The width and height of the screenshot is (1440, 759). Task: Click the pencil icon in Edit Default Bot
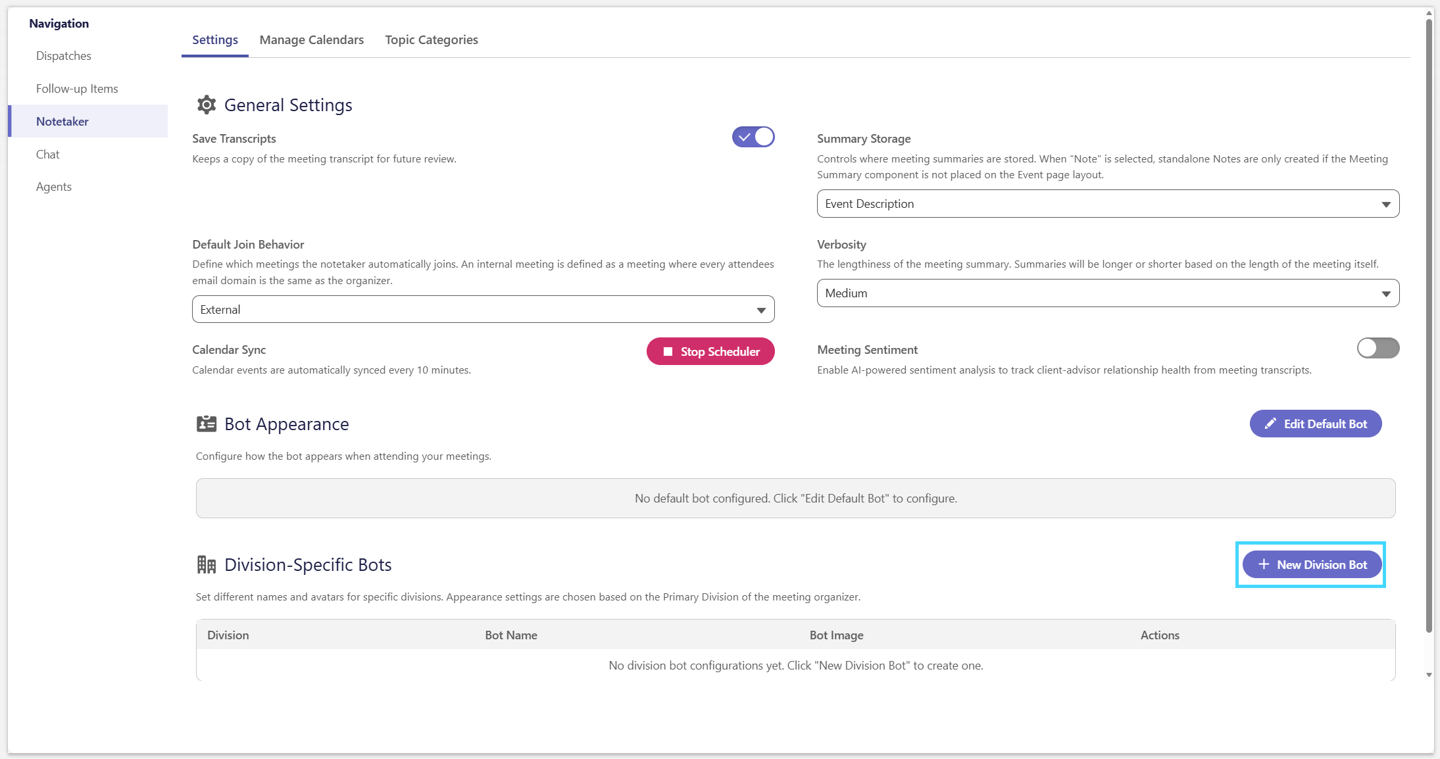(x=1270, y=424)
